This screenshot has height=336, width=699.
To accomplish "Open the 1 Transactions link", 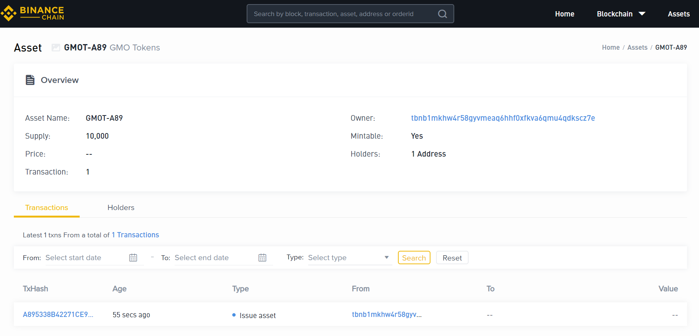I will click(135, 235).
